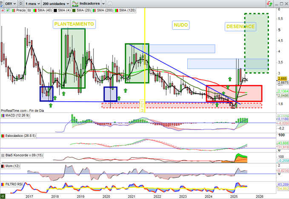
Task: Click the 2023 label on the time axis
Action: coord(183,196)
